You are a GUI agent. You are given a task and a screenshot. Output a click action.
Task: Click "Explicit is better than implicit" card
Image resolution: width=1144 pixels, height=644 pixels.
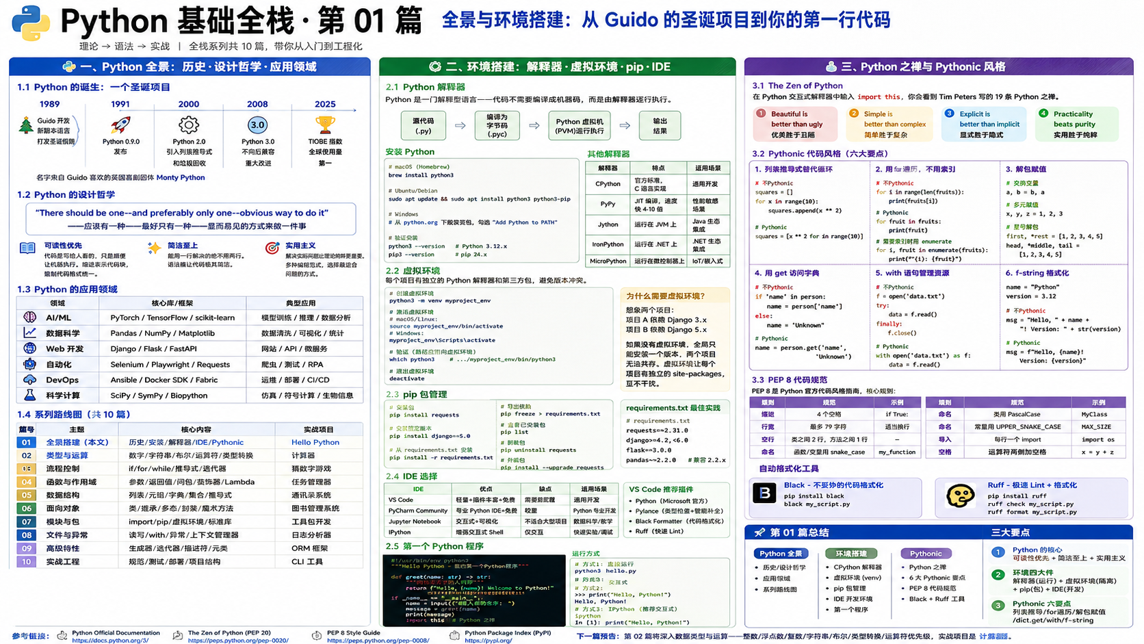pos(984,124)
